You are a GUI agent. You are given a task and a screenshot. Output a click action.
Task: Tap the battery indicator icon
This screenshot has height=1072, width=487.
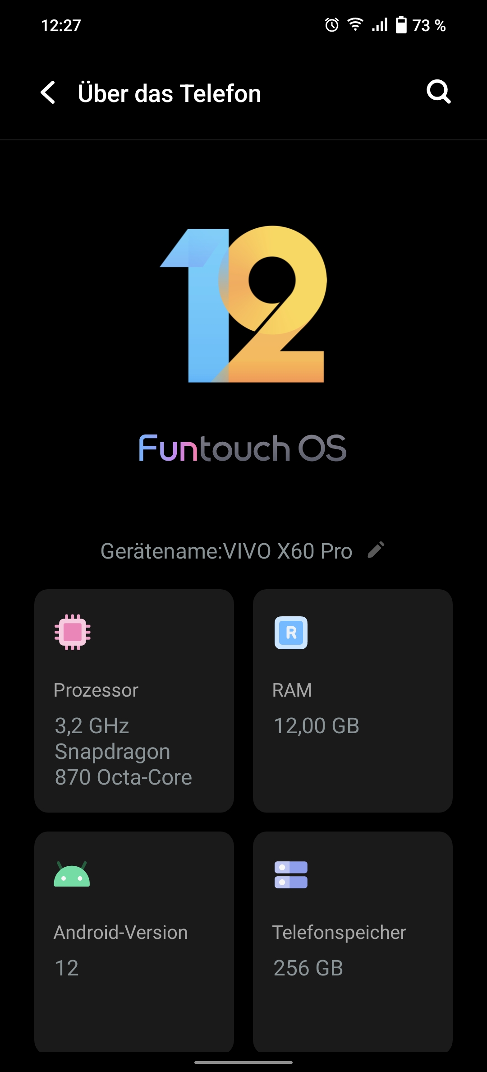coord(401,25)
